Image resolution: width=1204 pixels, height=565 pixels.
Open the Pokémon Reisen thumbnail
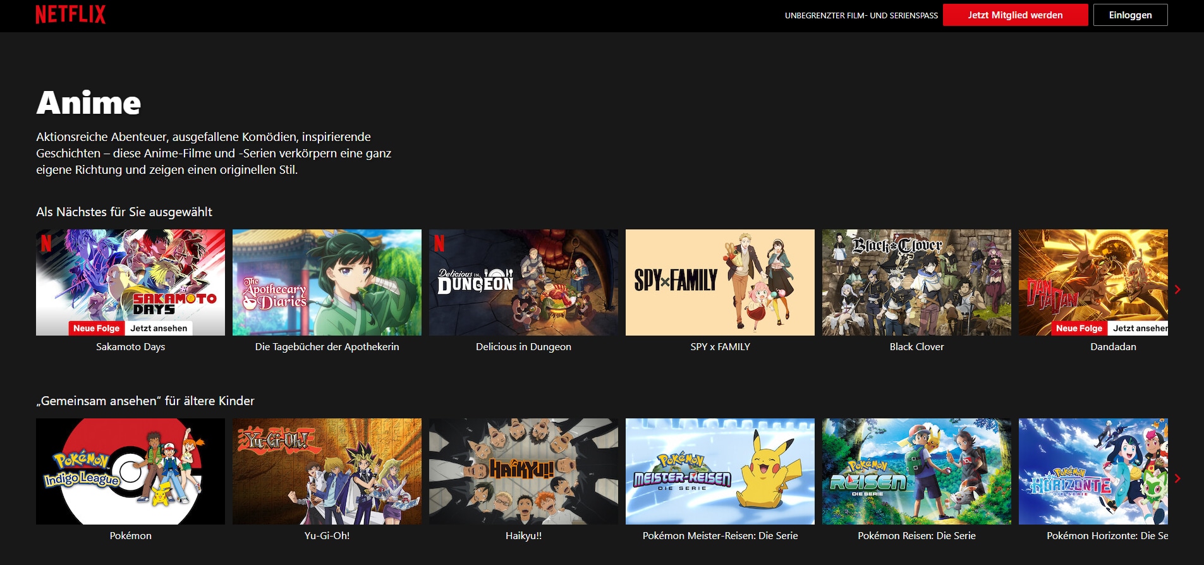(x=916, y=471)
